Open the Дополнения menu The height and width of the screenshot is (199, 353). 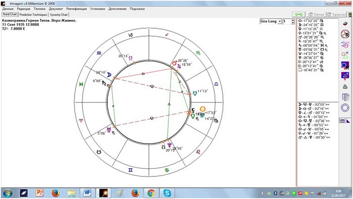click(x=117, y=9)
